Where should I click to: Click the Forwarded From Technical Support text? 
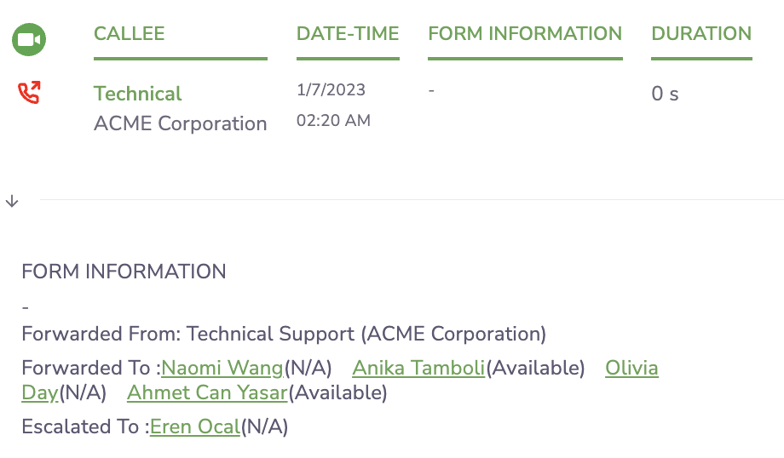tap(284, 334)
